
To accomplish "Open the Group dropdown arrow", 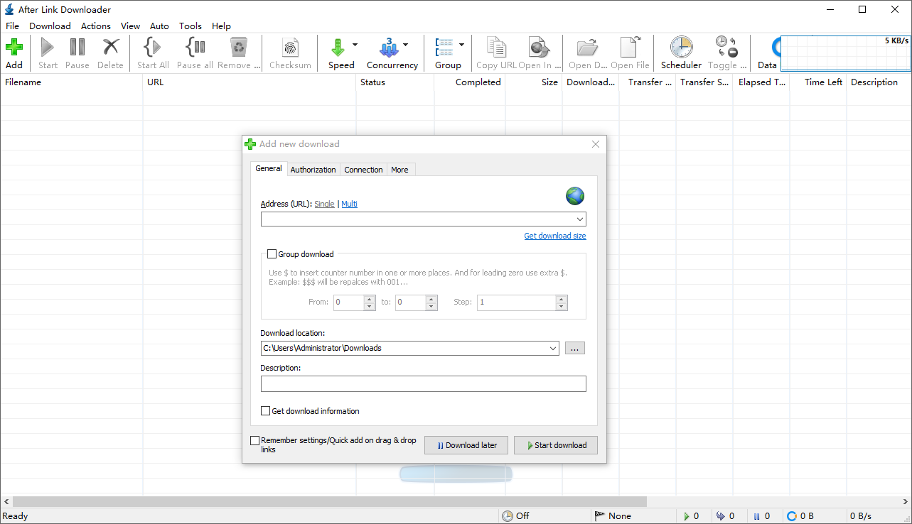I will (x=461, y=45).
